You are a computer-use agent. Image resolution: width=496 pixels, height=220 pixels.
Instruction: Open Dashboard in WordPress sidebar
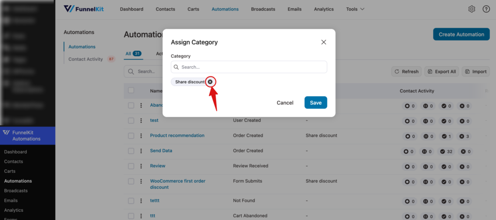click(x=15, y=152)
